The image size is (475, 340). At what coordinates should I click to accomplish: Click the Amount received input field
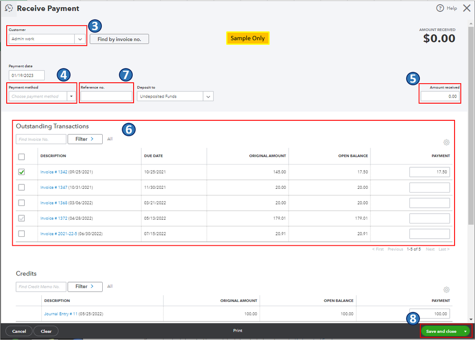tap(440, 97)
